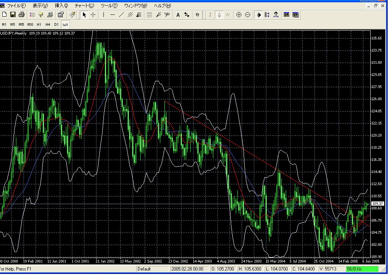Pick the horizontal line drawing tool
The image size is (388, 280).
(112, 15)
